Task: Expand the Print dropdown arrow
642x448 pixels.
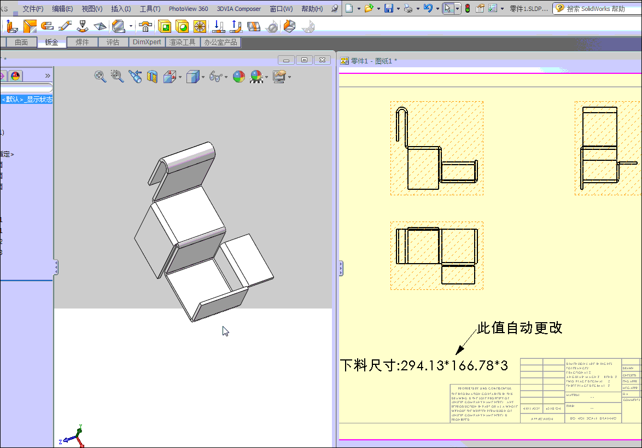Action: click(418, 9)
